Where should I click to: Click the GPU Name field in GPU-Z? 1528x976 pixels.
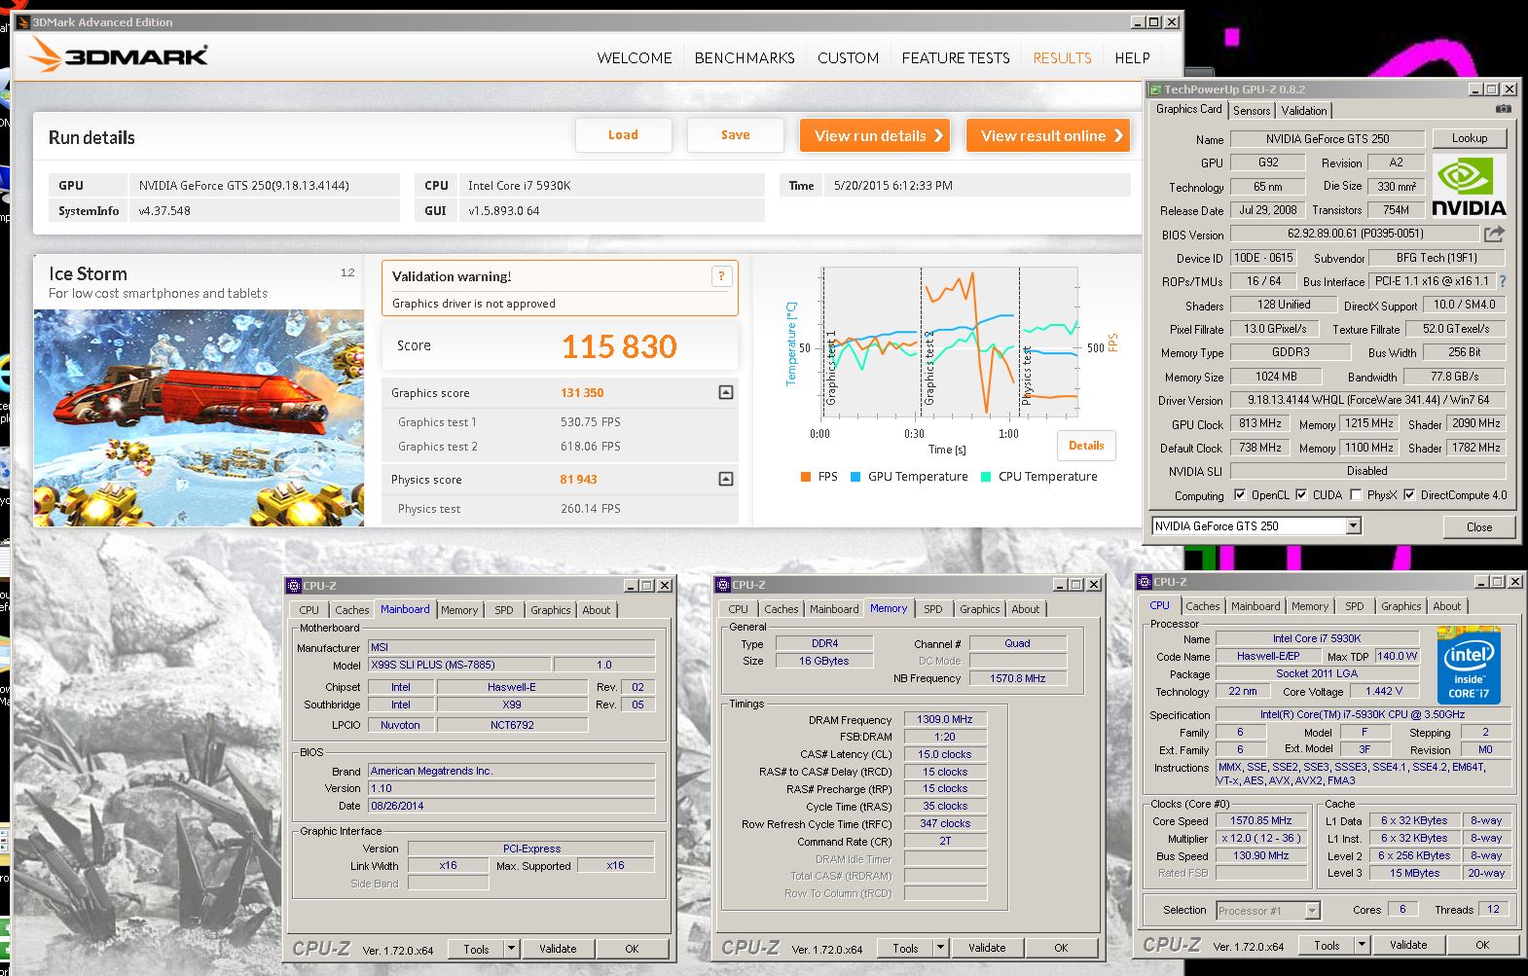(1328, 139)
